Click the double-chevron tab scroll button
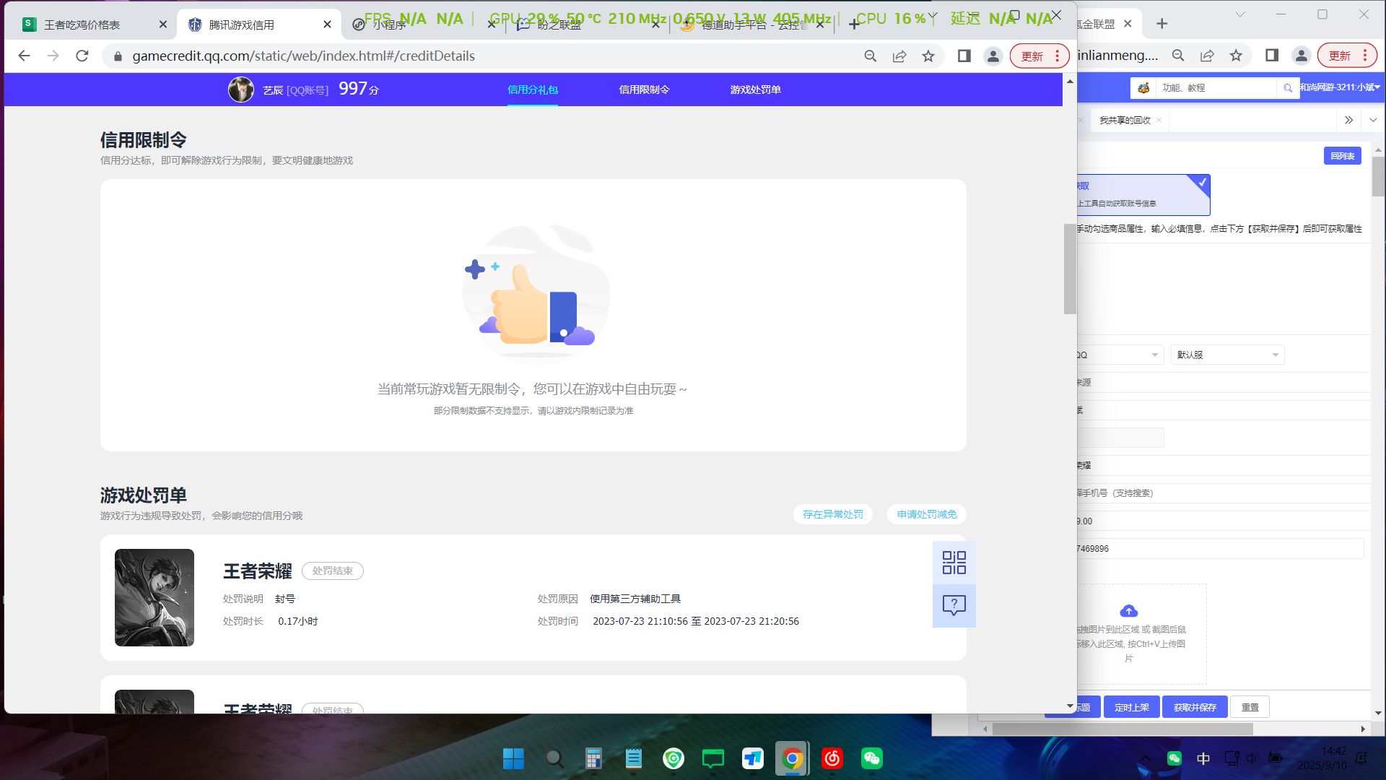The width and height of the screenshot is (1386, 780). click(x=1348, y=120)
